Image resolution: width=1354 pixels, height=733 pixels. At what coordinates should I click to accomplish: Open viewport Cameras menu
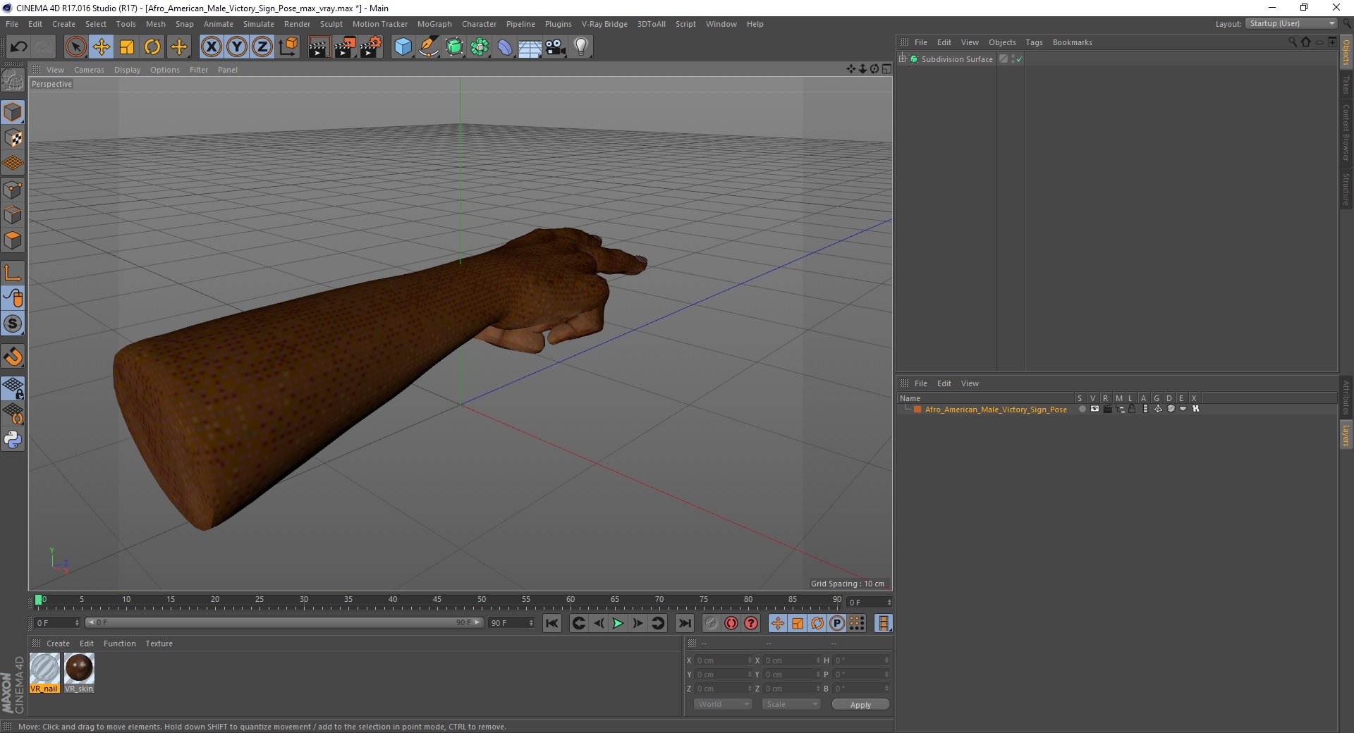89,70
